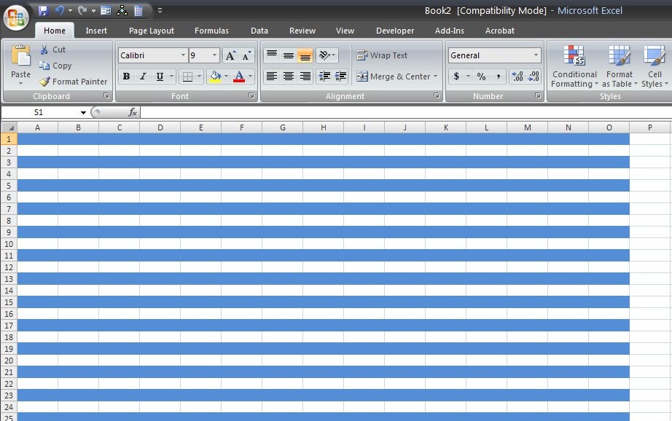
Task: Align cell text to the right
Action: 305,76
